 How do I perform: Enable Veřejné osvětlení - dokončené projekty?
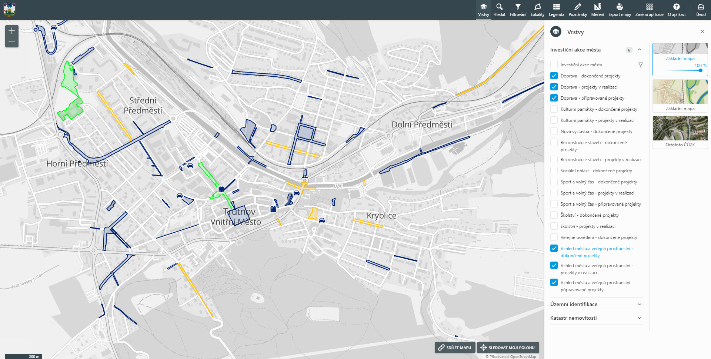tap(554, 237)
